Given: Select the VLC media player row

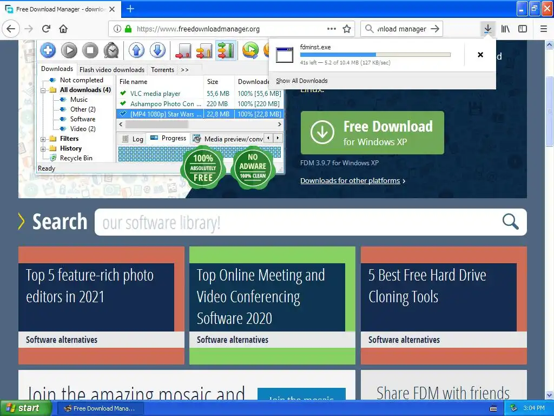Looking at the screenshot, I should coord(200,93).
